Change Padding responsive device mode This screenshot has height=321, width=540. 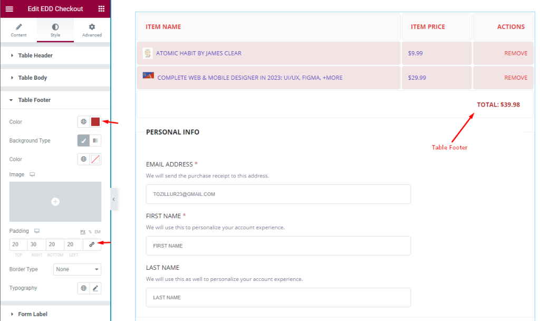click(x=37, y=231)
